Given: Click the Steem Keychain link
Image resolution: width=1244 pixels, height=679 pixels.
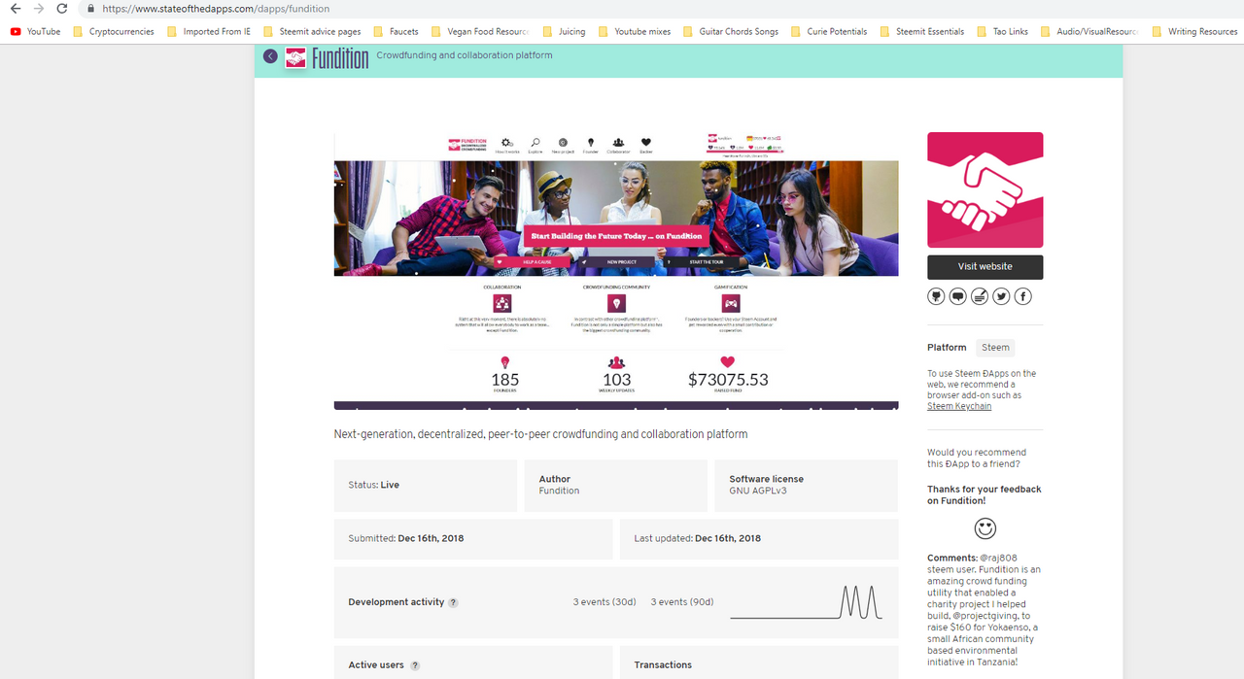Looking at the screenshot, I should [x=959, y=406].
